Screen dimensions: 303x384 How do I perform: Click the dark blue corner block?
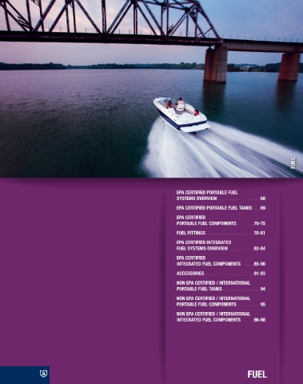pyautogui.click(x=25, y=375)
